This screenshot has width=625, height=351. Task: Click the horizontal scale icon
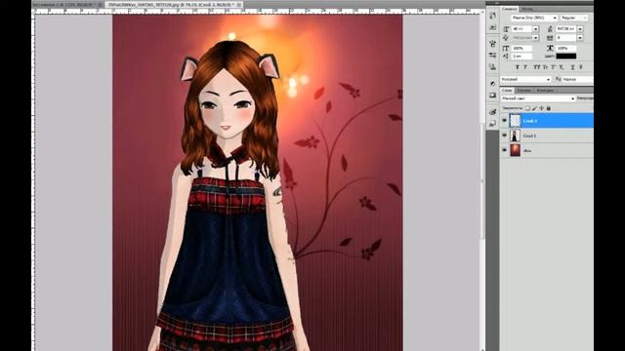click(550, 48)
